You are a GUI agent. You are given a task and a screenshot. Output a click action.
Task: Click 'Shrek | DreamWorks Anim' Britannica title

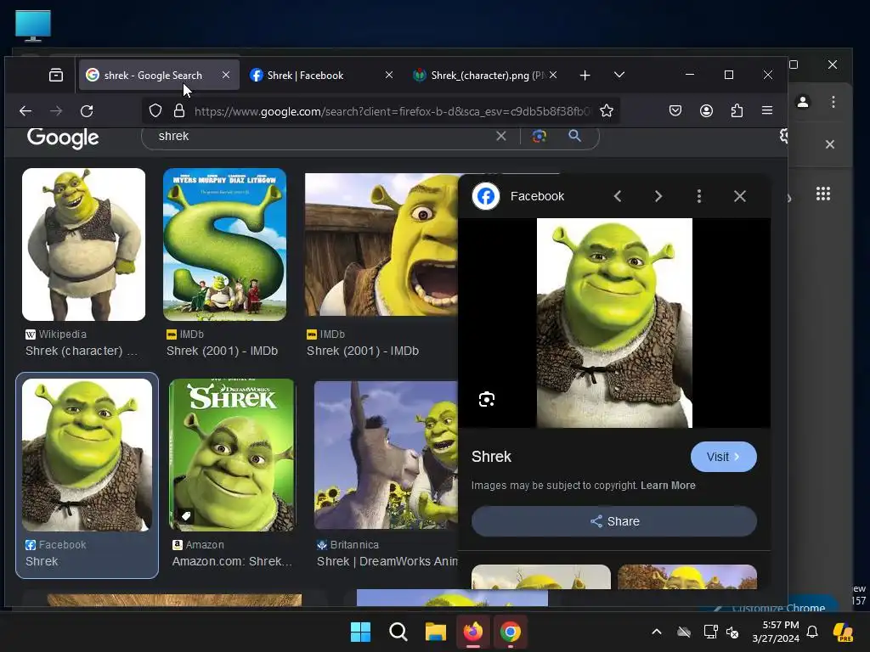tap(387, 562)
